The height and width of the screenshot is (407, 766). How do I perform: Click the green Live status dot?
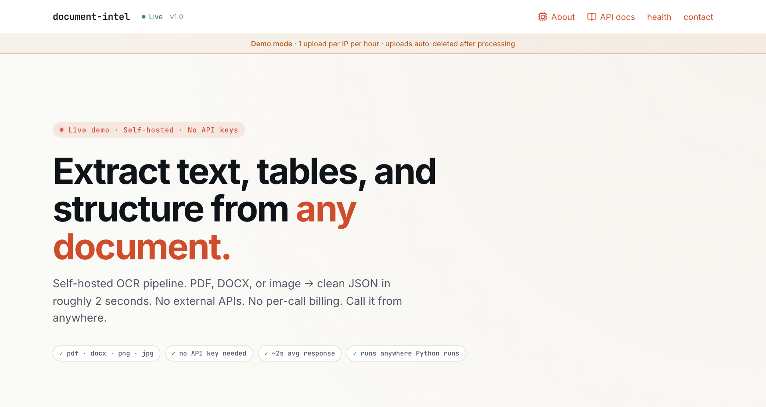click(x=144, y=17)
